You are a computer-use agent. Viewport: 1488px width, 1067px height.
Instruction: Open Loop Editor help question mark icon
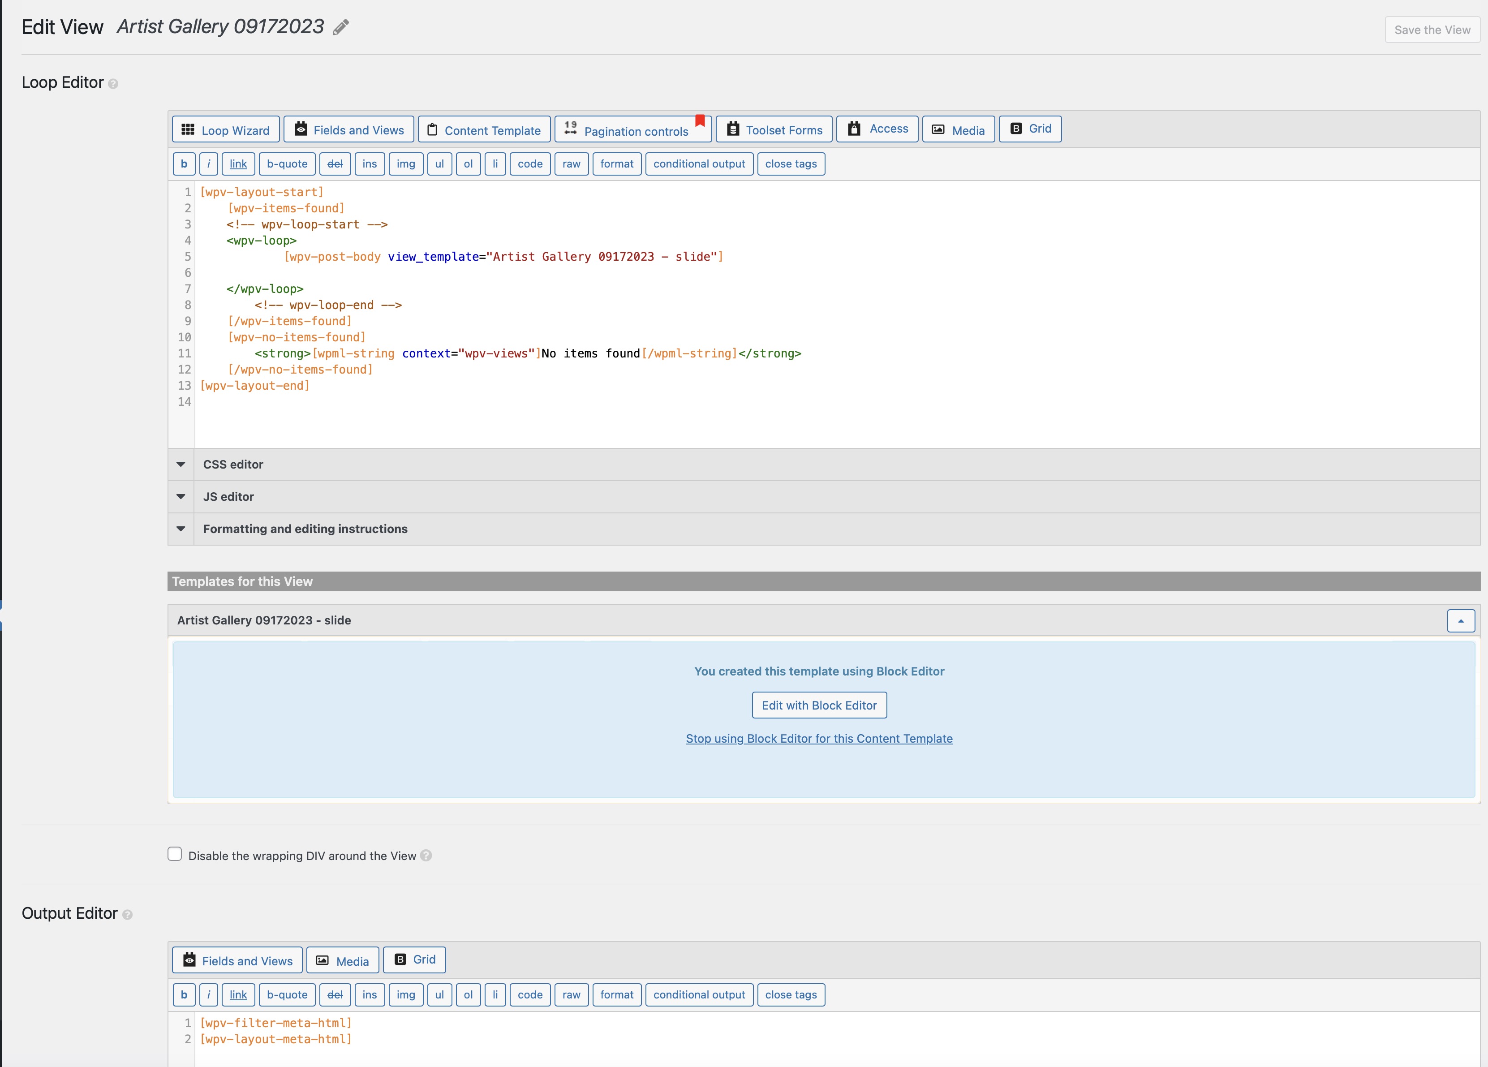(x=113, y=84)
